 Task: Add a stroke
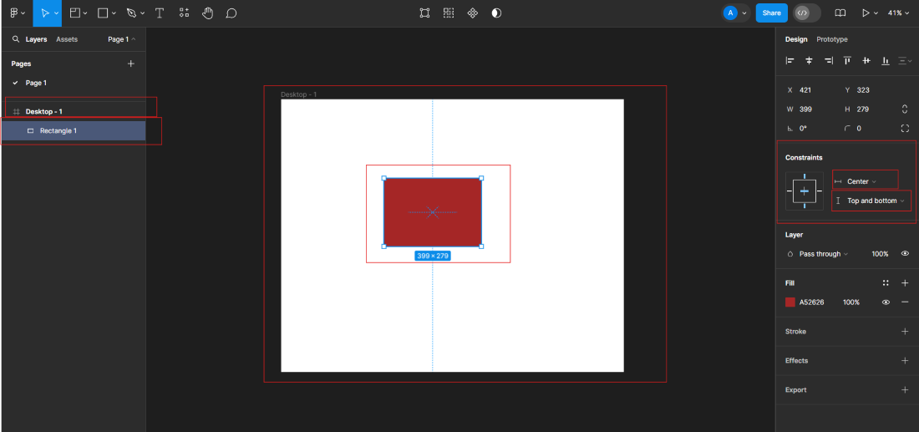click(x=905, y=331)
